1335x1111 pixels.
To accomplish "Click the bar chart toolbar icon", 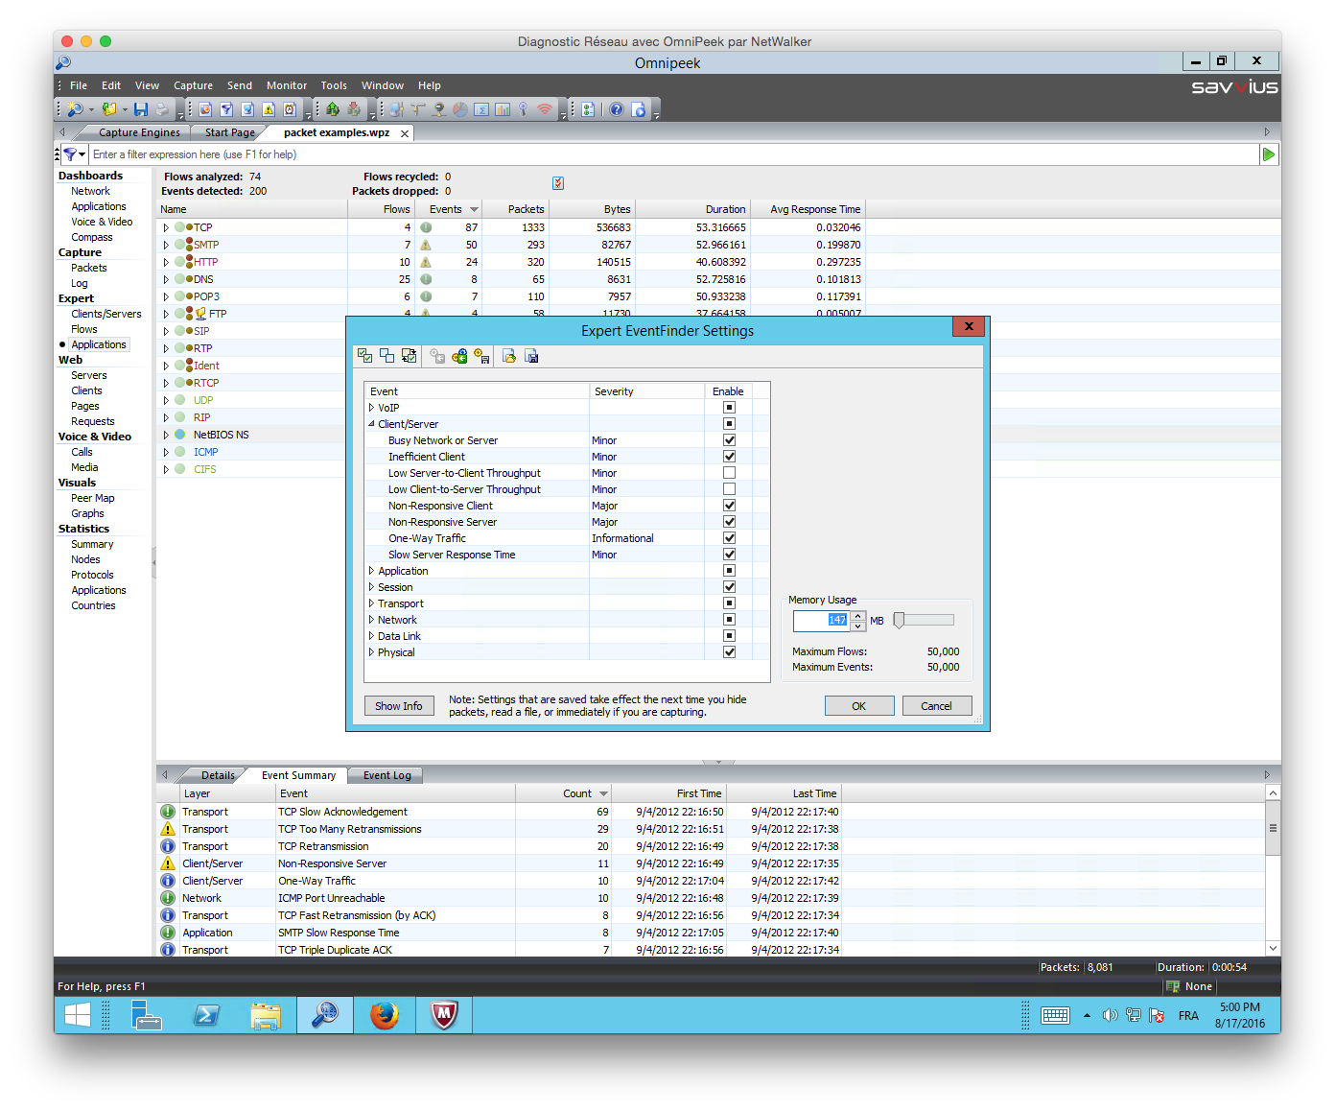I will click(x=503, y=109).
